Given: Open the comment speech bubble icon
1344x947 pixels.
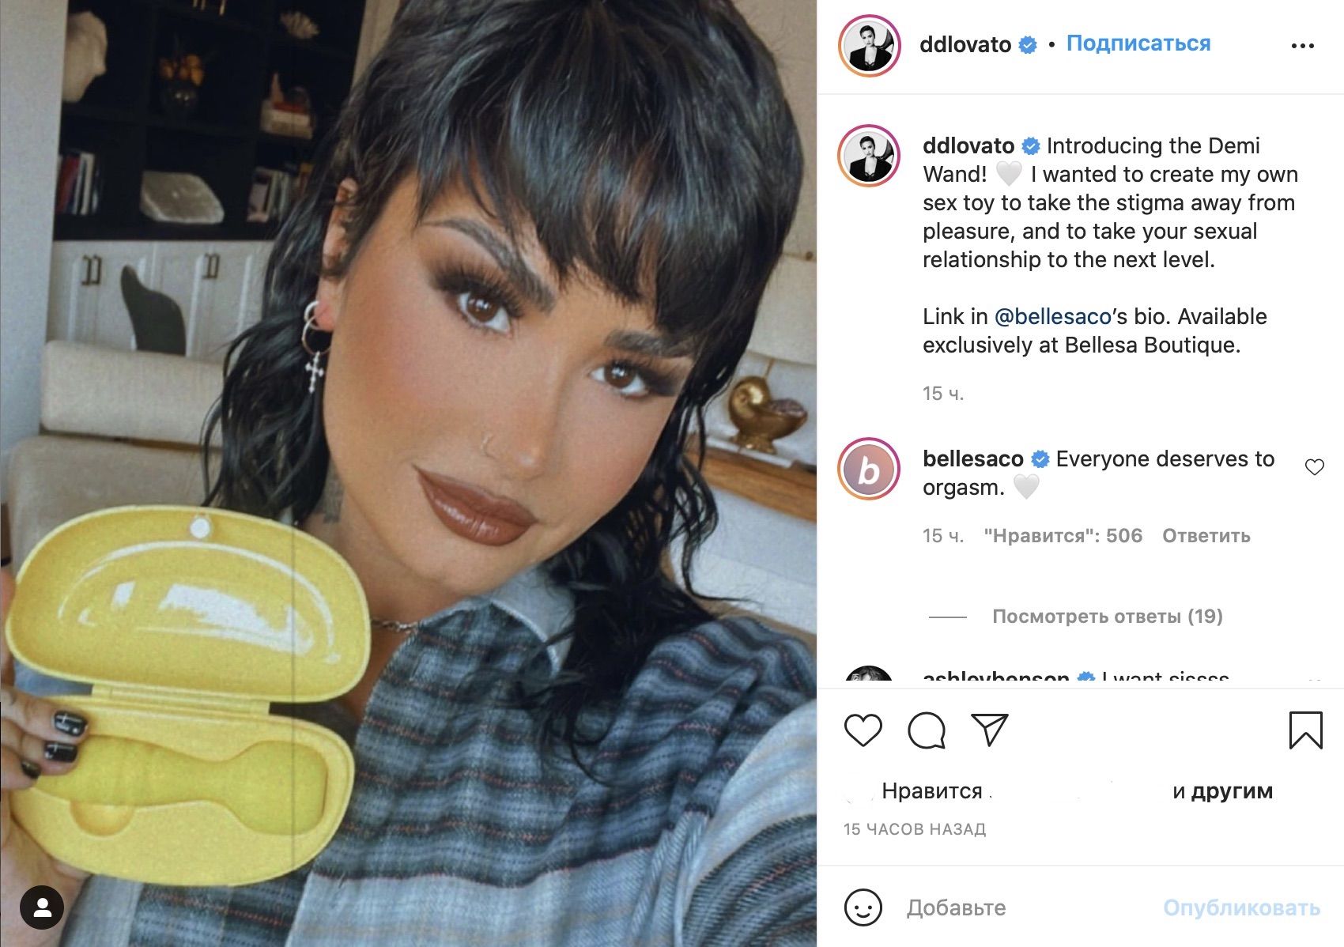Looking at the screenshot, I should click(x=927, y=730).
